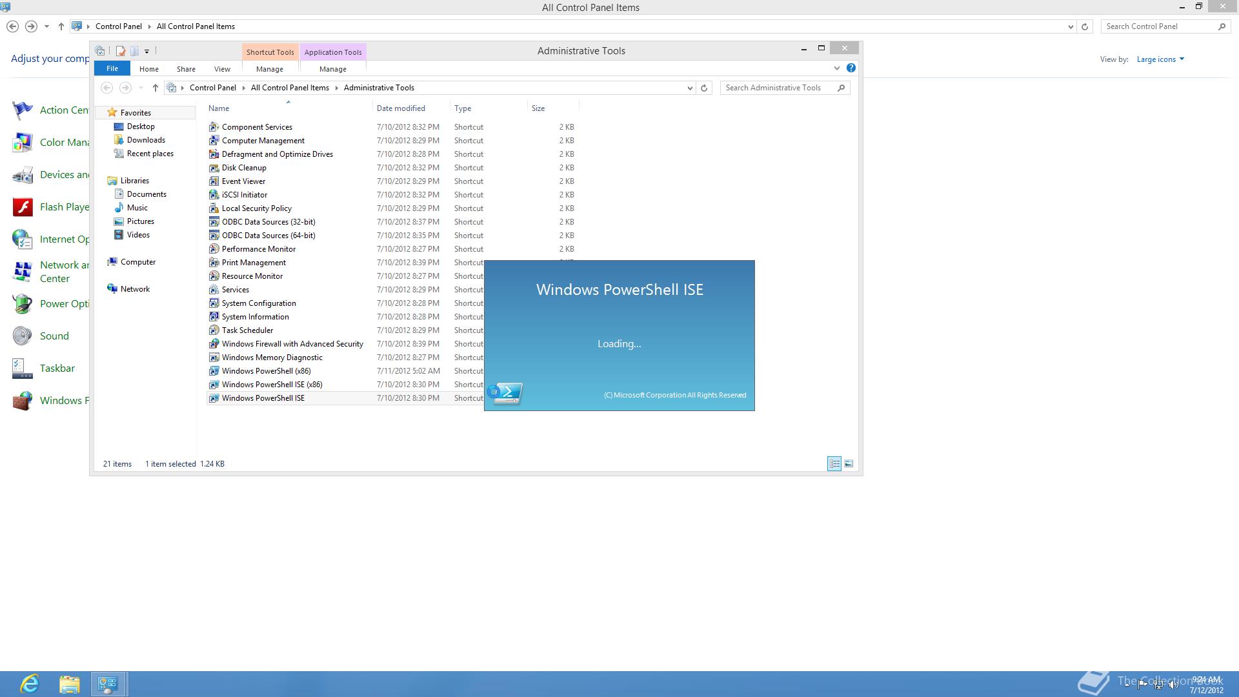Select the Event Viewer icon
Image resolution: width=1239 pixels, height=697 pixels.
[x=214, y=181]
